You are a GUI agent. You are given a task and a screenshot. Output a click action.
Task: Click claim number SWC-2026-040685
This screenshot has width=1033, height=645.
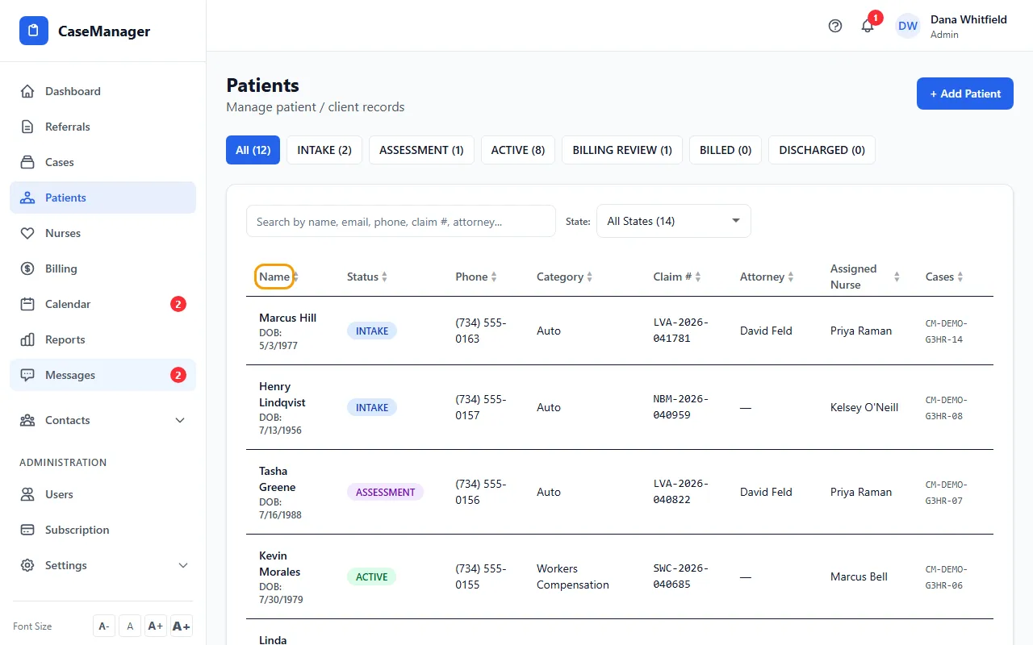click(681, 576)
